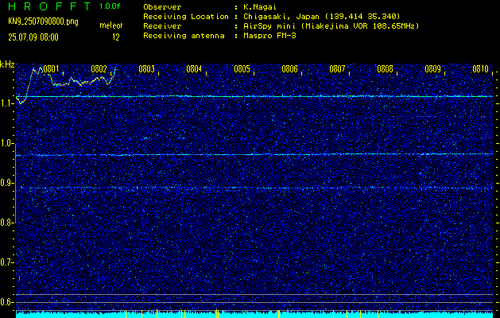This screenshot has height=318, width=500.
Task: Click the cyan signal-level strip along the bottom
Action: pos(254,314)
